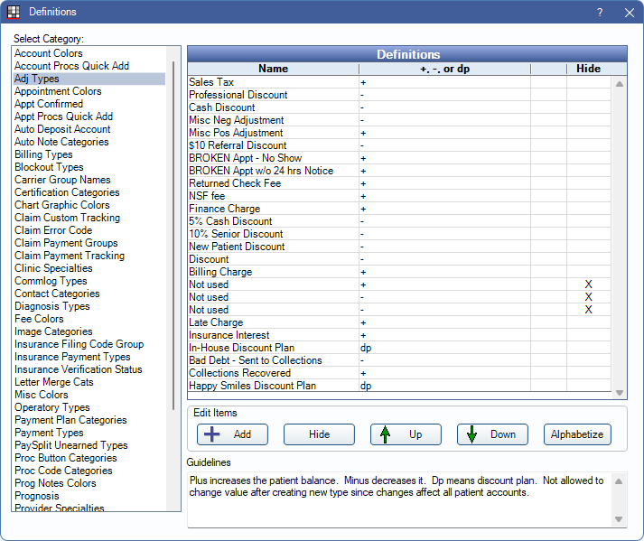
Task: Click the Definitions window app icon
Action: click(13, 12)
